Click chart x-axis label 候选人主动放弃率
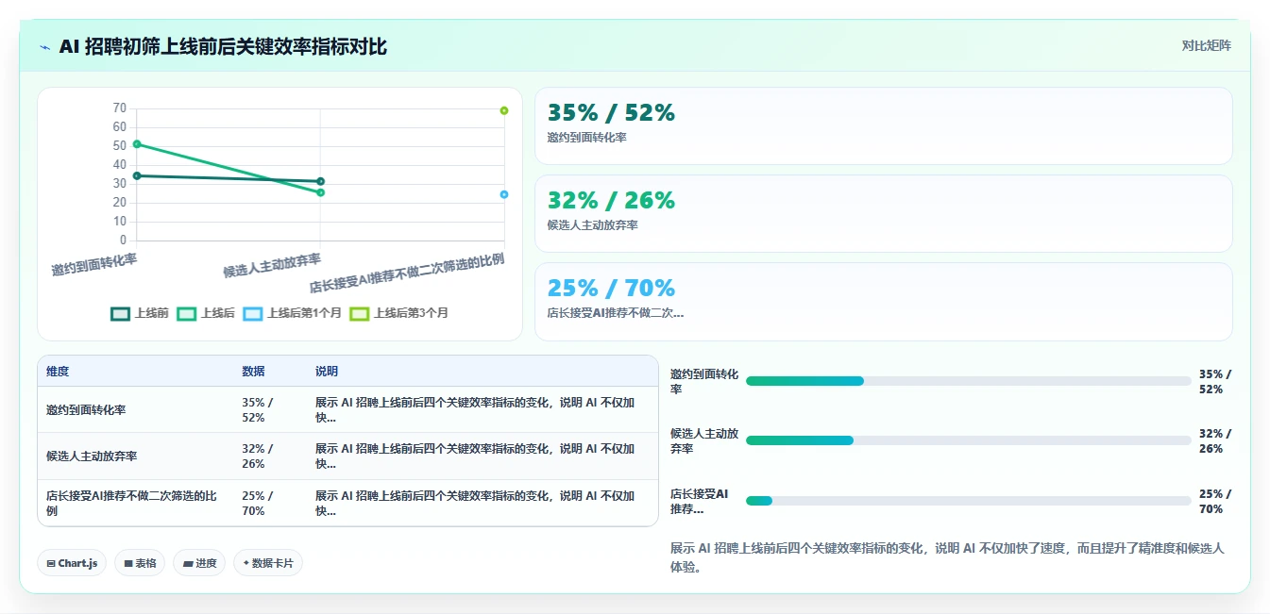The width and height of the screenshot is (1270, 614). pyautogui.click(x=272, y=265)
